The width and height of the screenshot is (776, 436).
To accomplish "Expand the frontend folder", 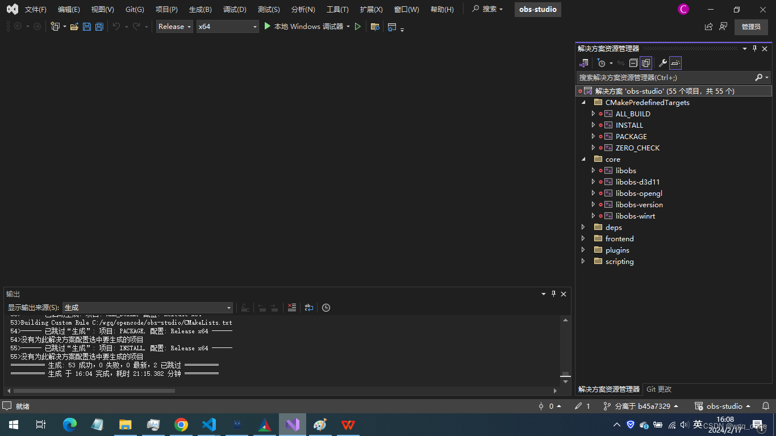I will 583,239.
